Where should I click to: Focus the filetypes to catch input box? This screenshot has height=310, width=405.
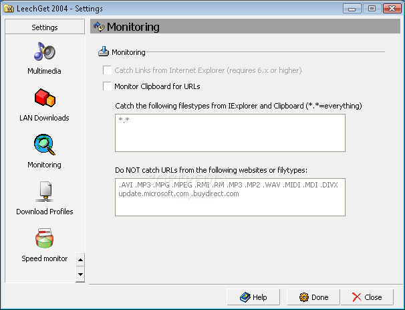(230, 133)
